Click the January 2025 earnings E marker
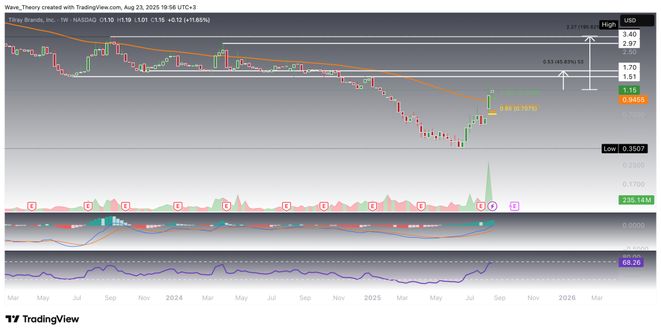Image resolution: width=661 pixels, height=333 pixels. point(372,206)
